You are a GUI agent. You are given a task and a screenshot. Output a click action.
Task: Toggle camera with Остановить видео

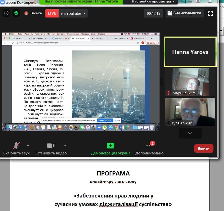(50, 146)
